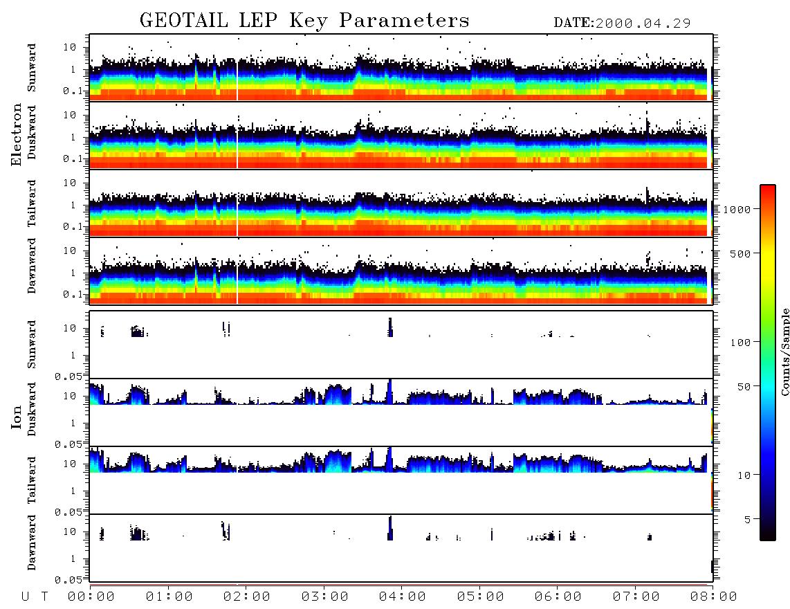790x609 pixels.
Task: Select the Electron Tailward axis label
Action: coord(32,203)
